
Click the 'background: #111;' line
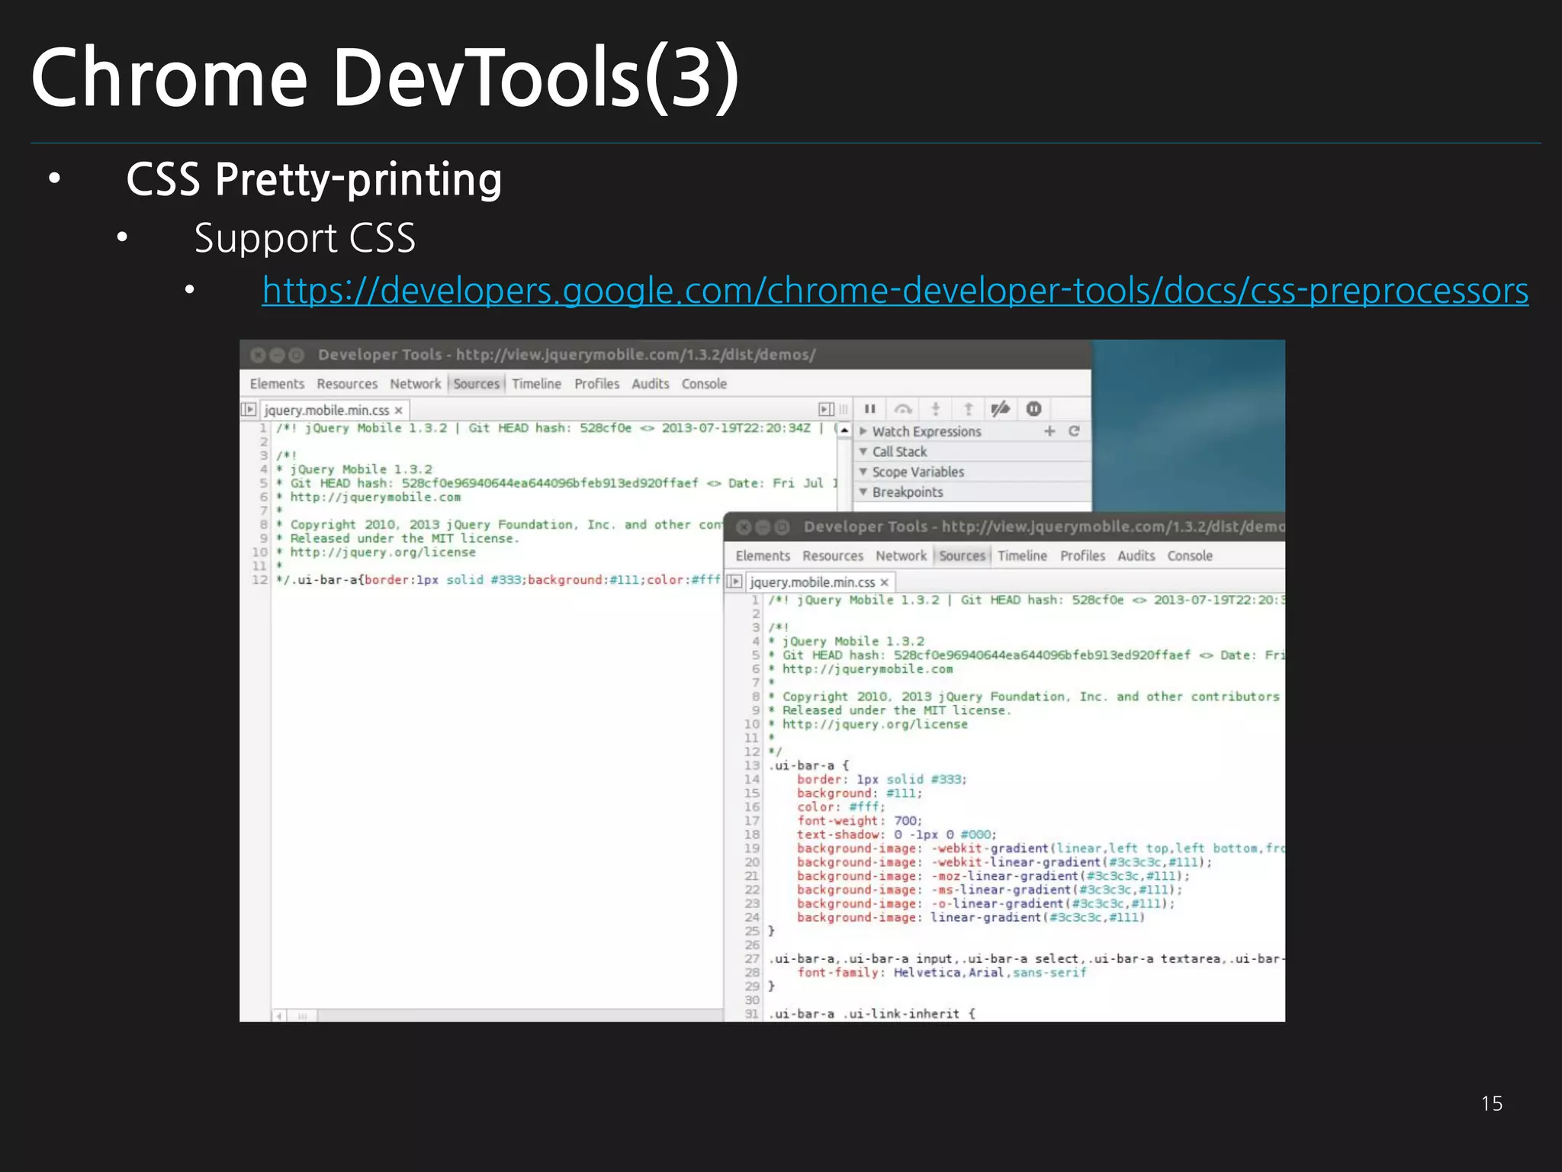(x=860, y=794)
